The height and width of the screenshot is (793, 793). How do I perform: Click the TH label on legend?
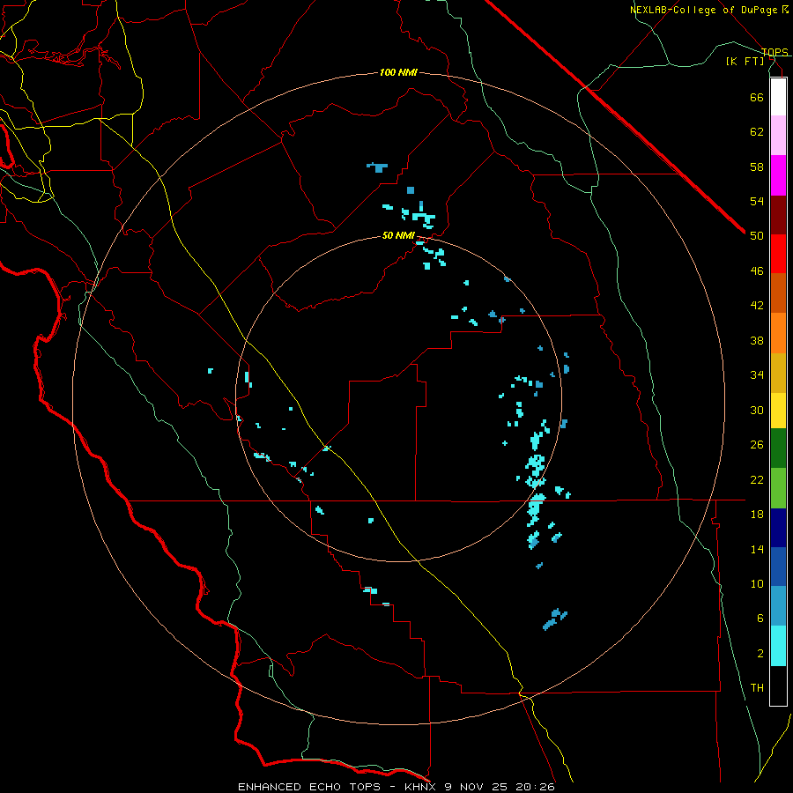pos(757,688)
